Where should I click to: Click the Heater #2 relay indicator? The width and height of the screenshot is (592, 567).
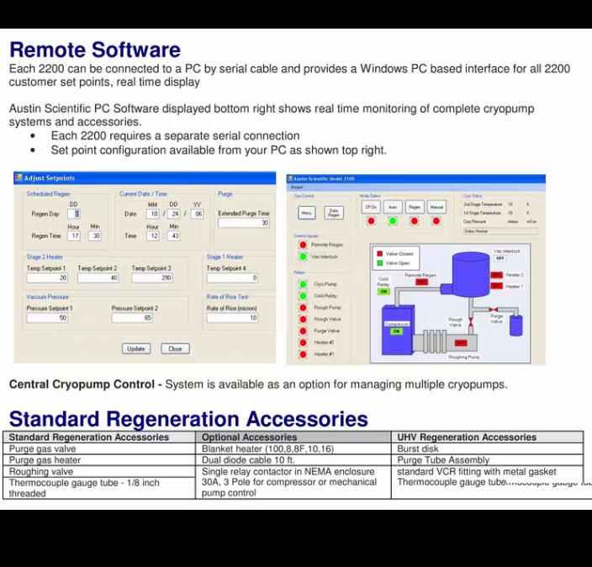coord(303,342)
